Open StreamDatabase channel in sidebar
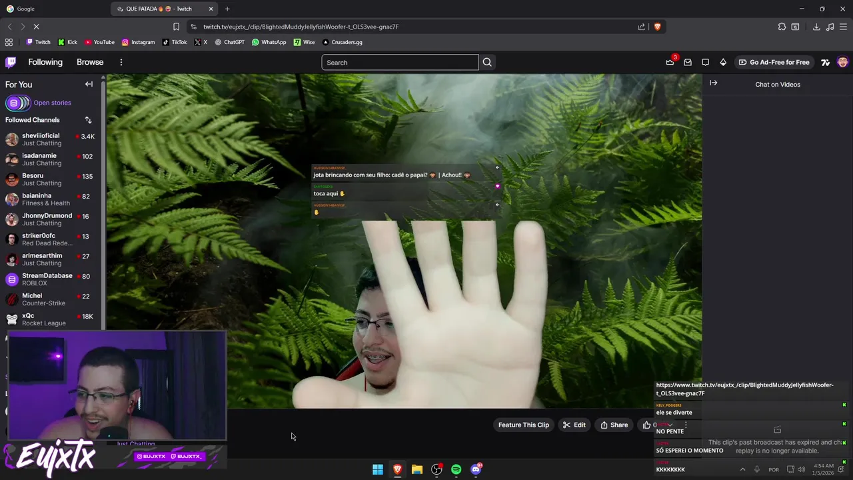The image size is (853, 480). pyautogui.click(x=51, y=279)
